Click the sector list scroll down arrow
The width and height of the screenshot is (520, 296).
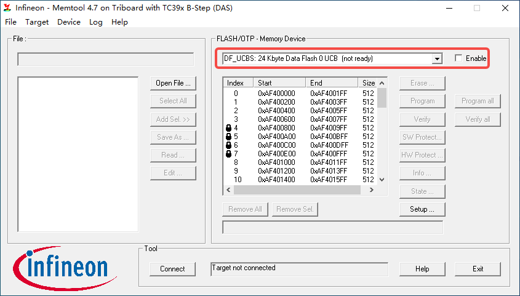[382, 180]
